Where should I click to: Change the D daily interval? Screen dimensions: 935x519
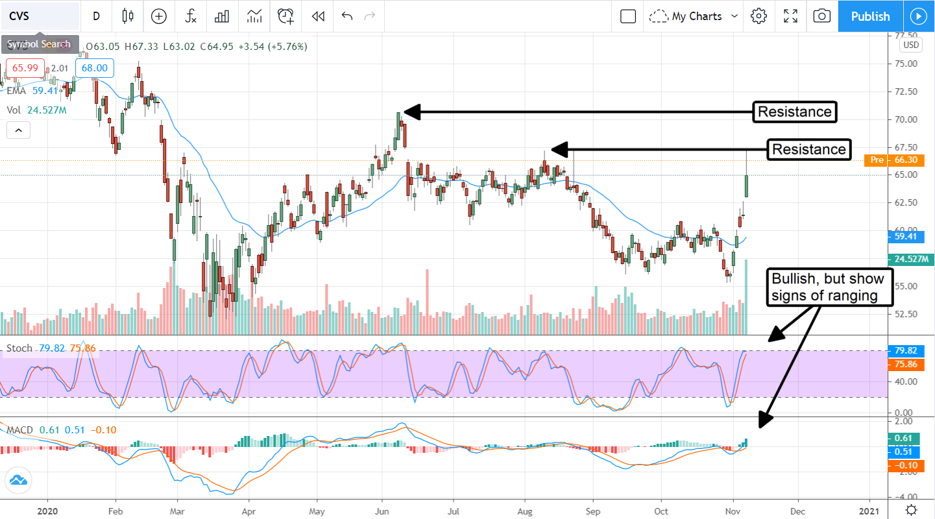point(96,16)
